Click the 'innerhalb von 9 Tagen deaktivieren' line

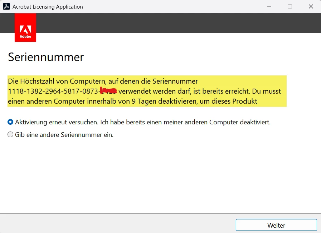click(132, 101)
